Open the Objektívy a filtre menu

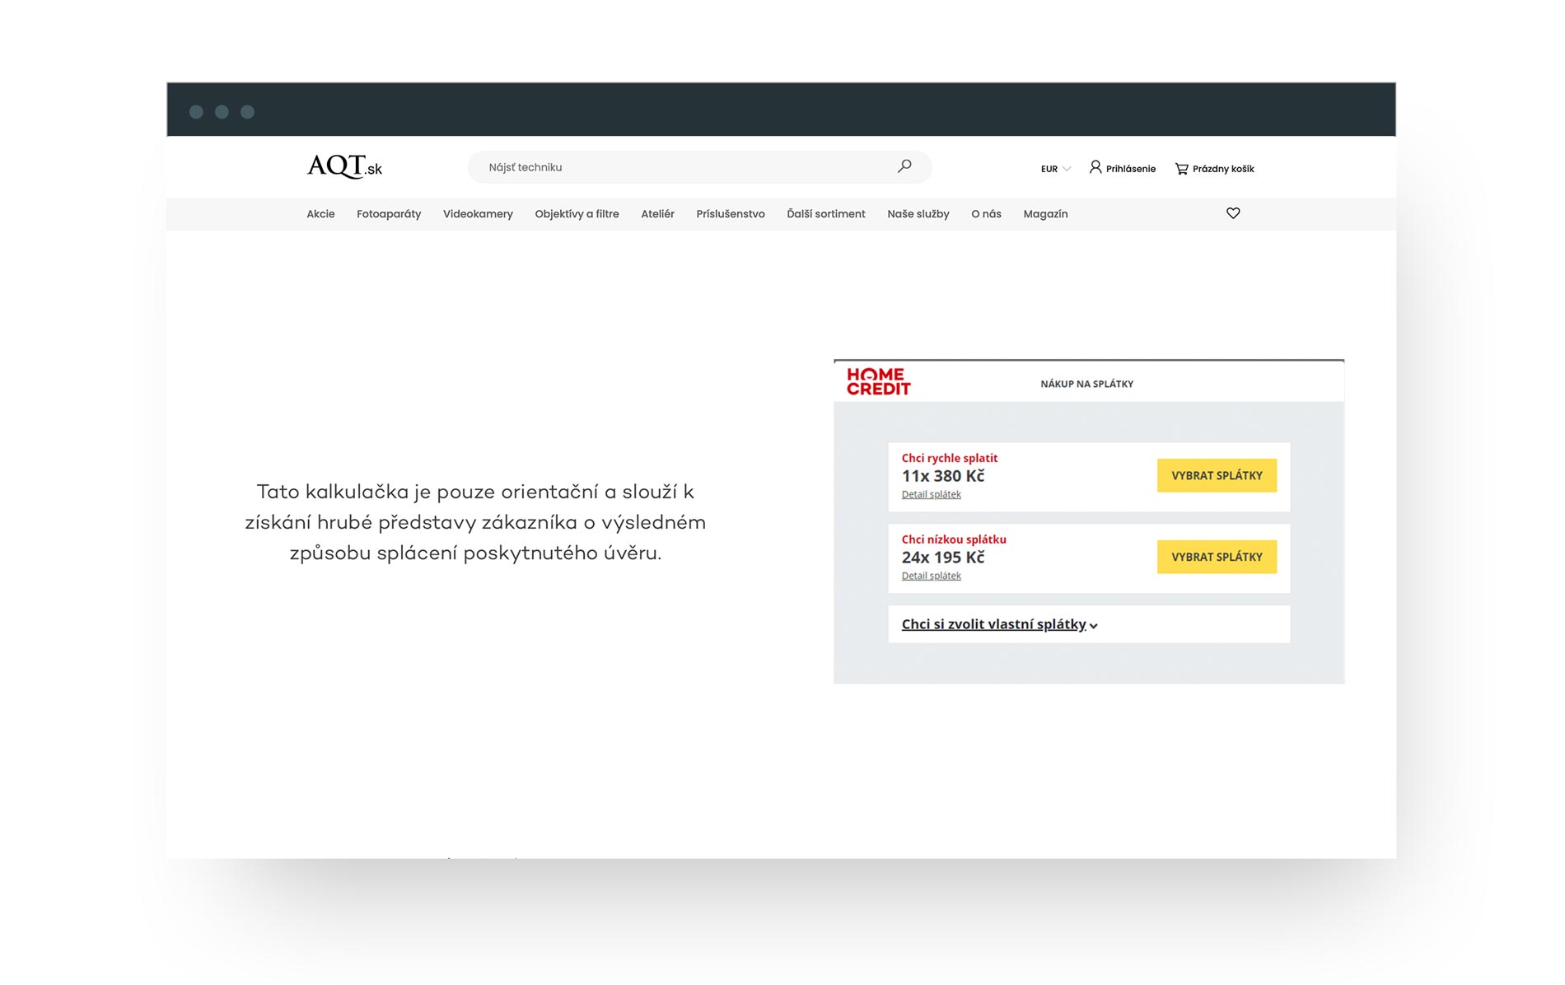(x=577, y=214)
